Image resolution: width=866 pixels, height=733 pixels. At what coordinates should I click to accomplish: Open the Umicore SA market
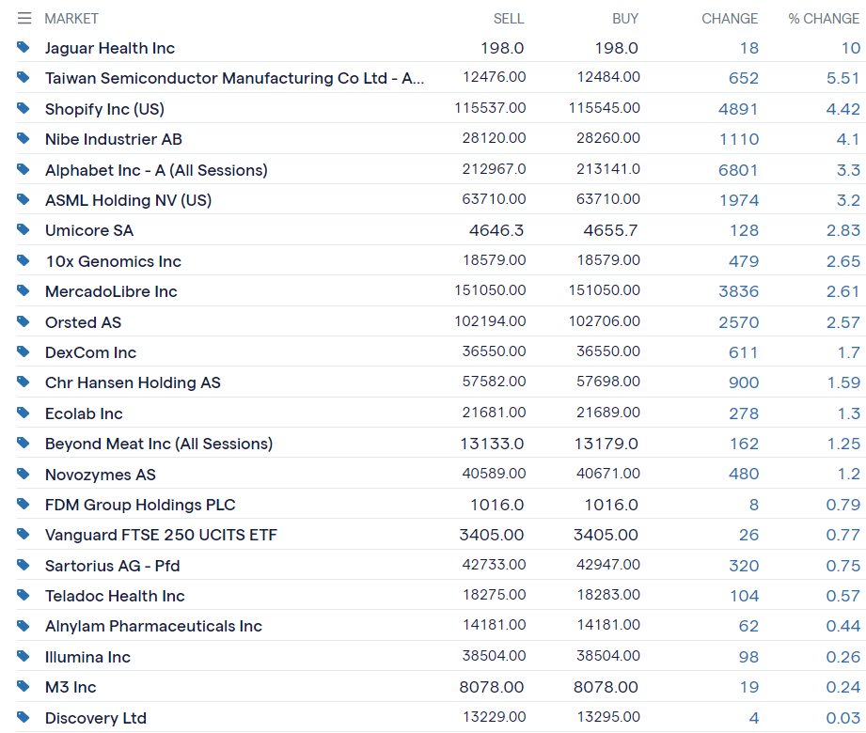point(89,230)
